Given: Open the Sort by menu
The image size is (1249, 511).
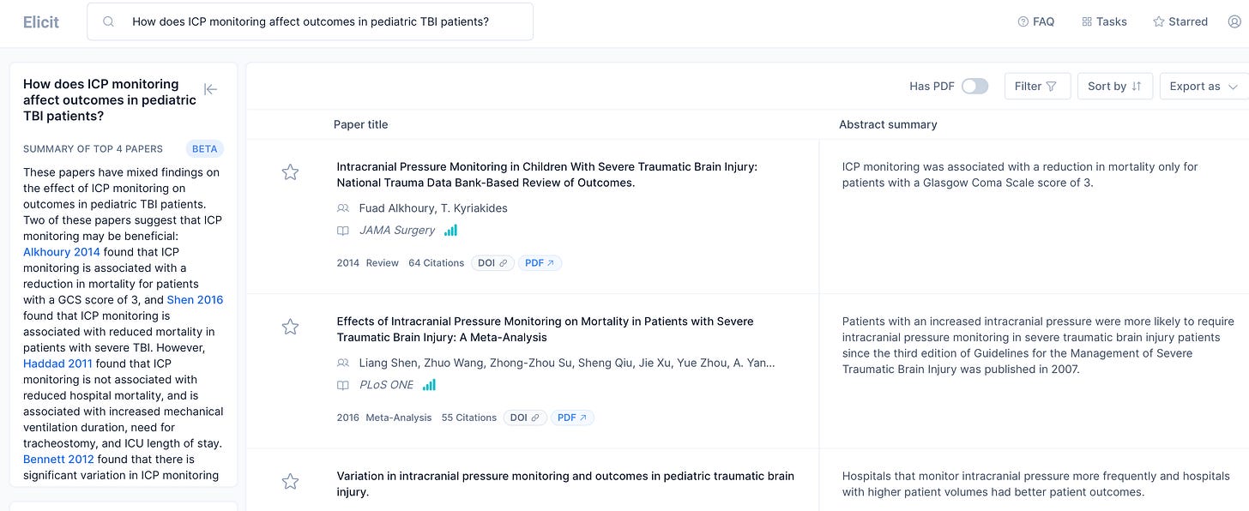Looking at the screenshot, I should click(1114, 86).
